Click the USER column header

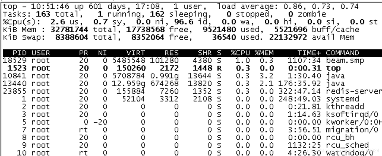(41, 53)
